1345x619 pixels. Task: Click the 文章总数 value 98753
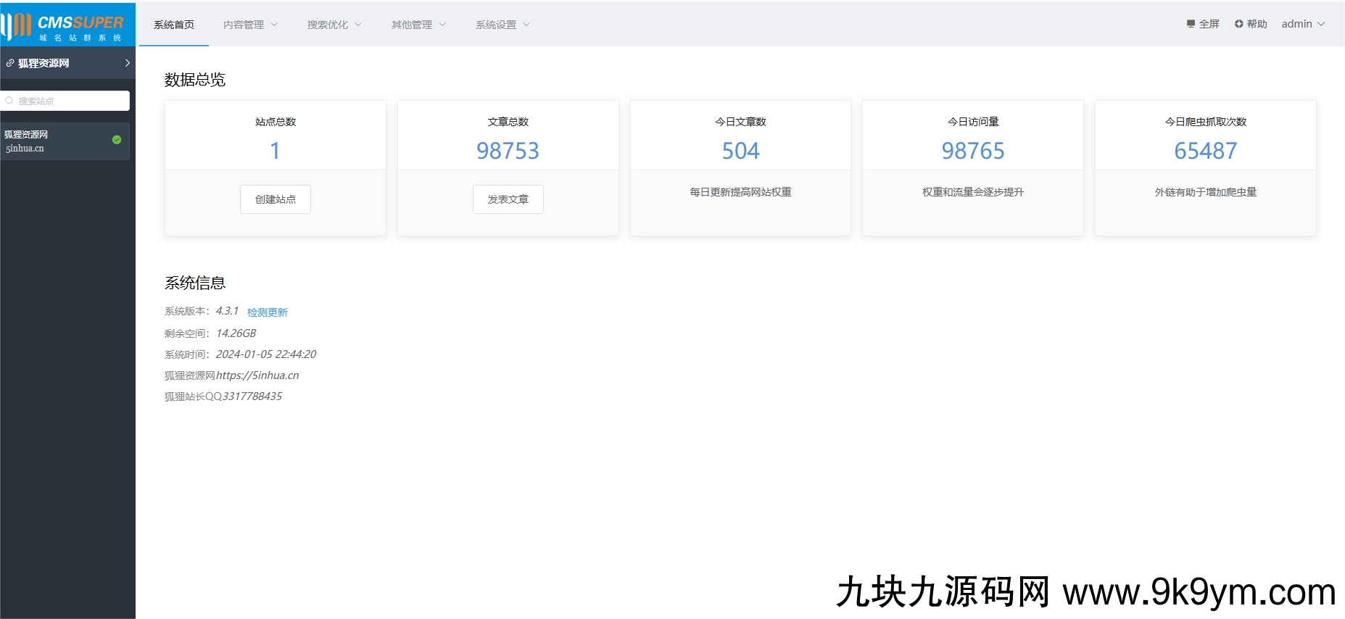coord(508,151)
